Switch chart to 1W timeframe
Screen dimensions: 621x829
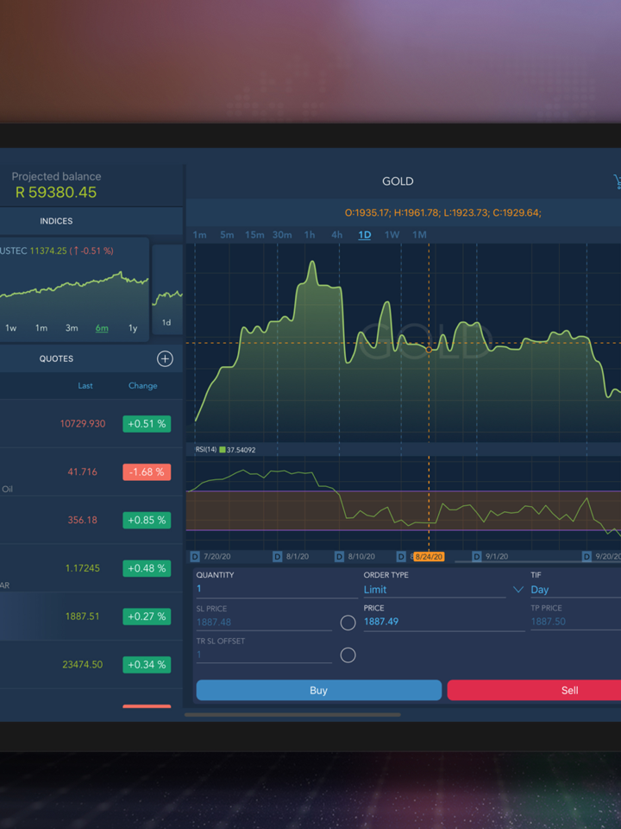(392, 235)
